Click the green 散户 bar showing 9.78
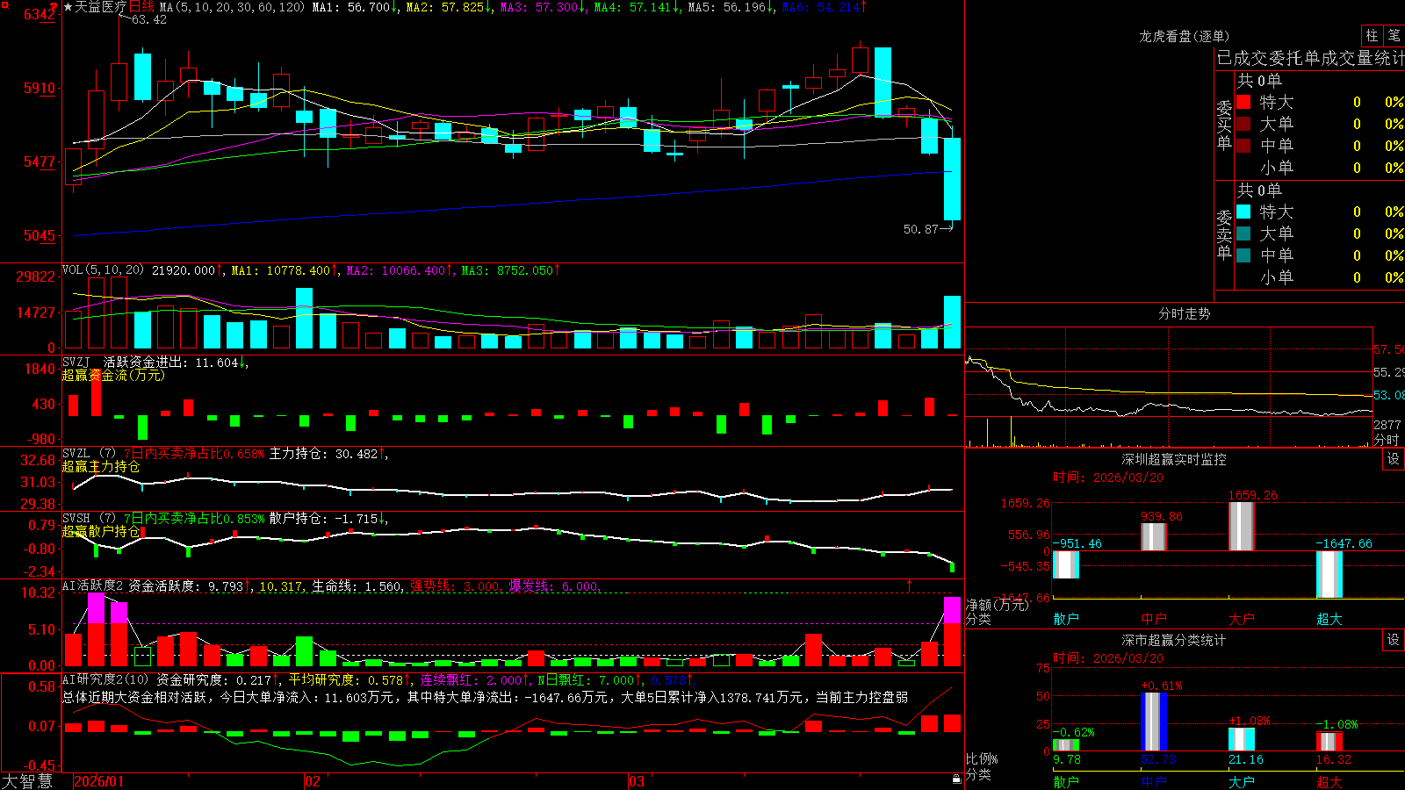1405x790 pixels. [x=1066, y=745]
